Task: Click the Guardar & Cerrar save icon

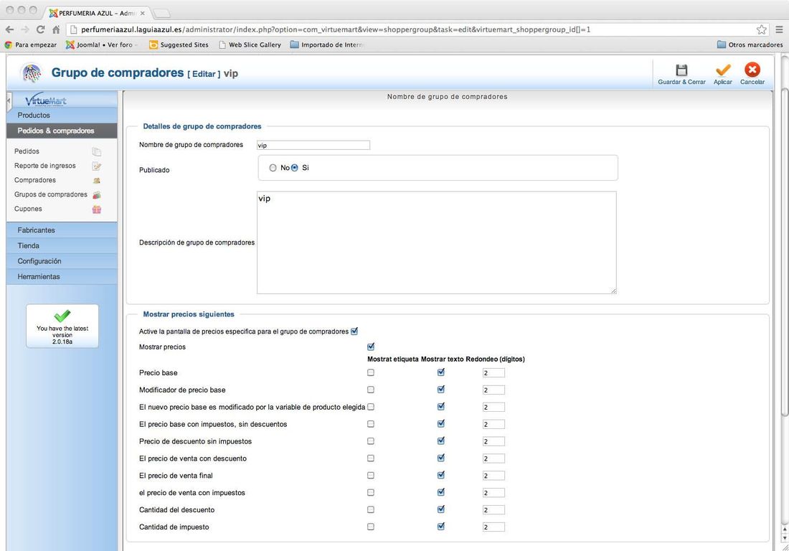Action: point(681,70)
